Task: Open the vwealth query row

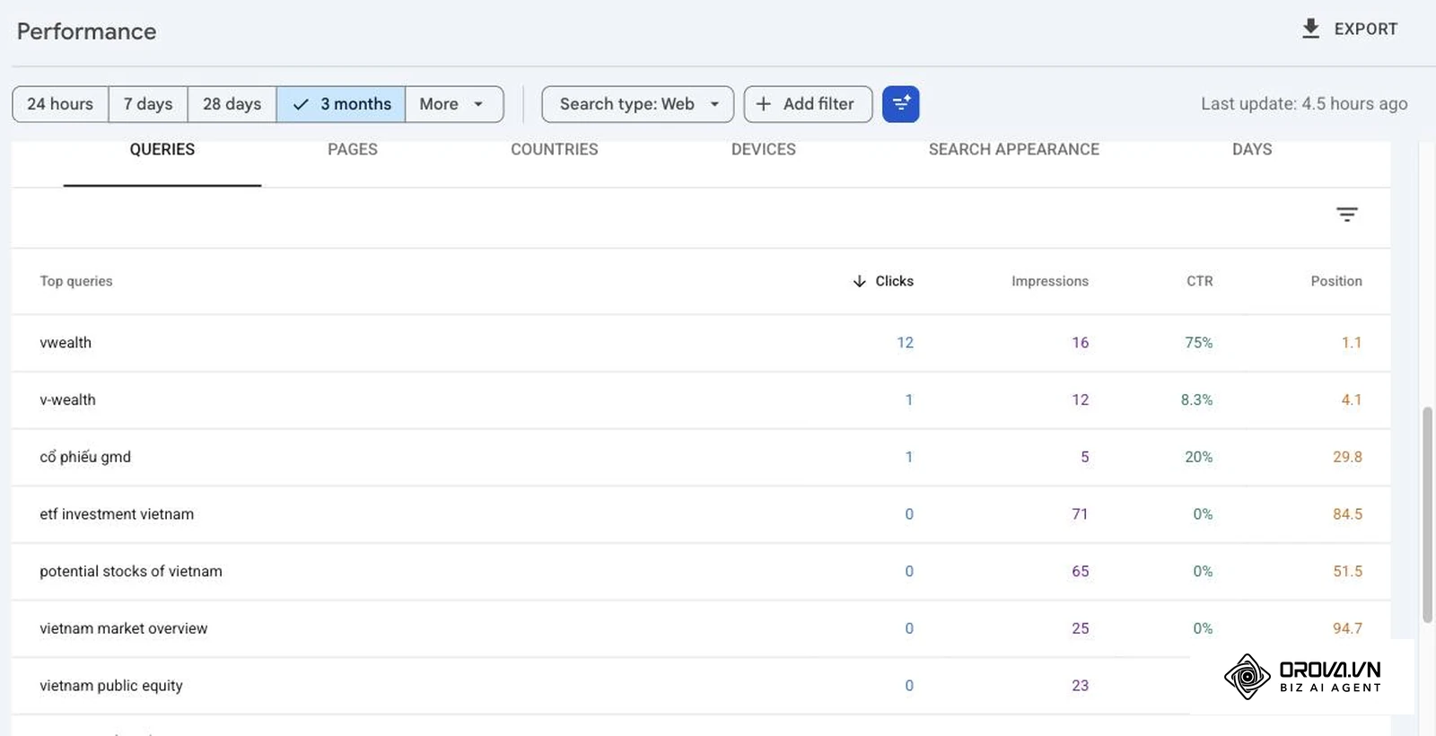Action: click(701, 343)
